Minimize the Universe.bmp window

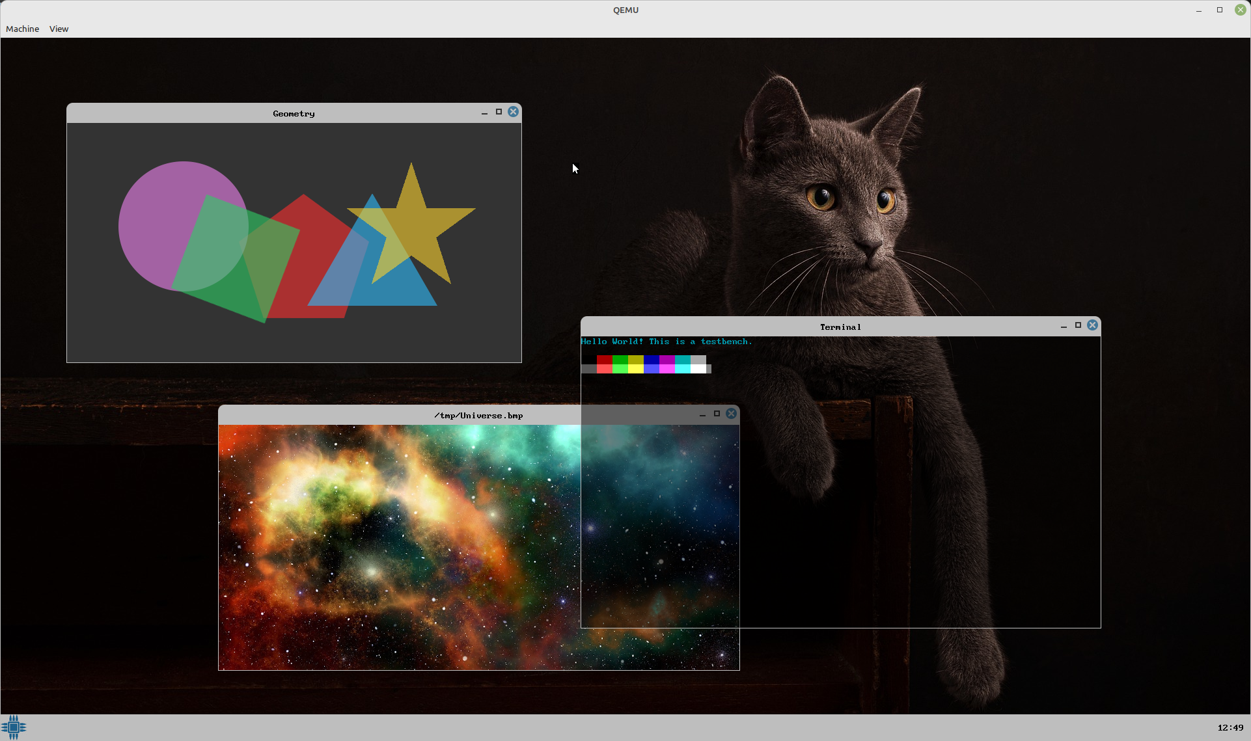point(702,415)
